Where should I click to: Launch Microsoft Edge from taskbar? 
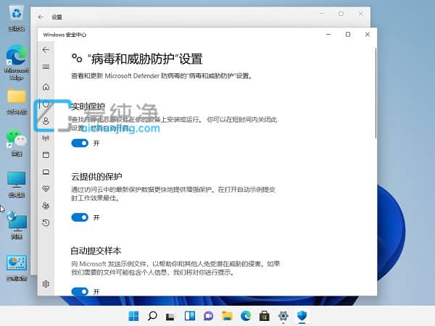(246, 316)
